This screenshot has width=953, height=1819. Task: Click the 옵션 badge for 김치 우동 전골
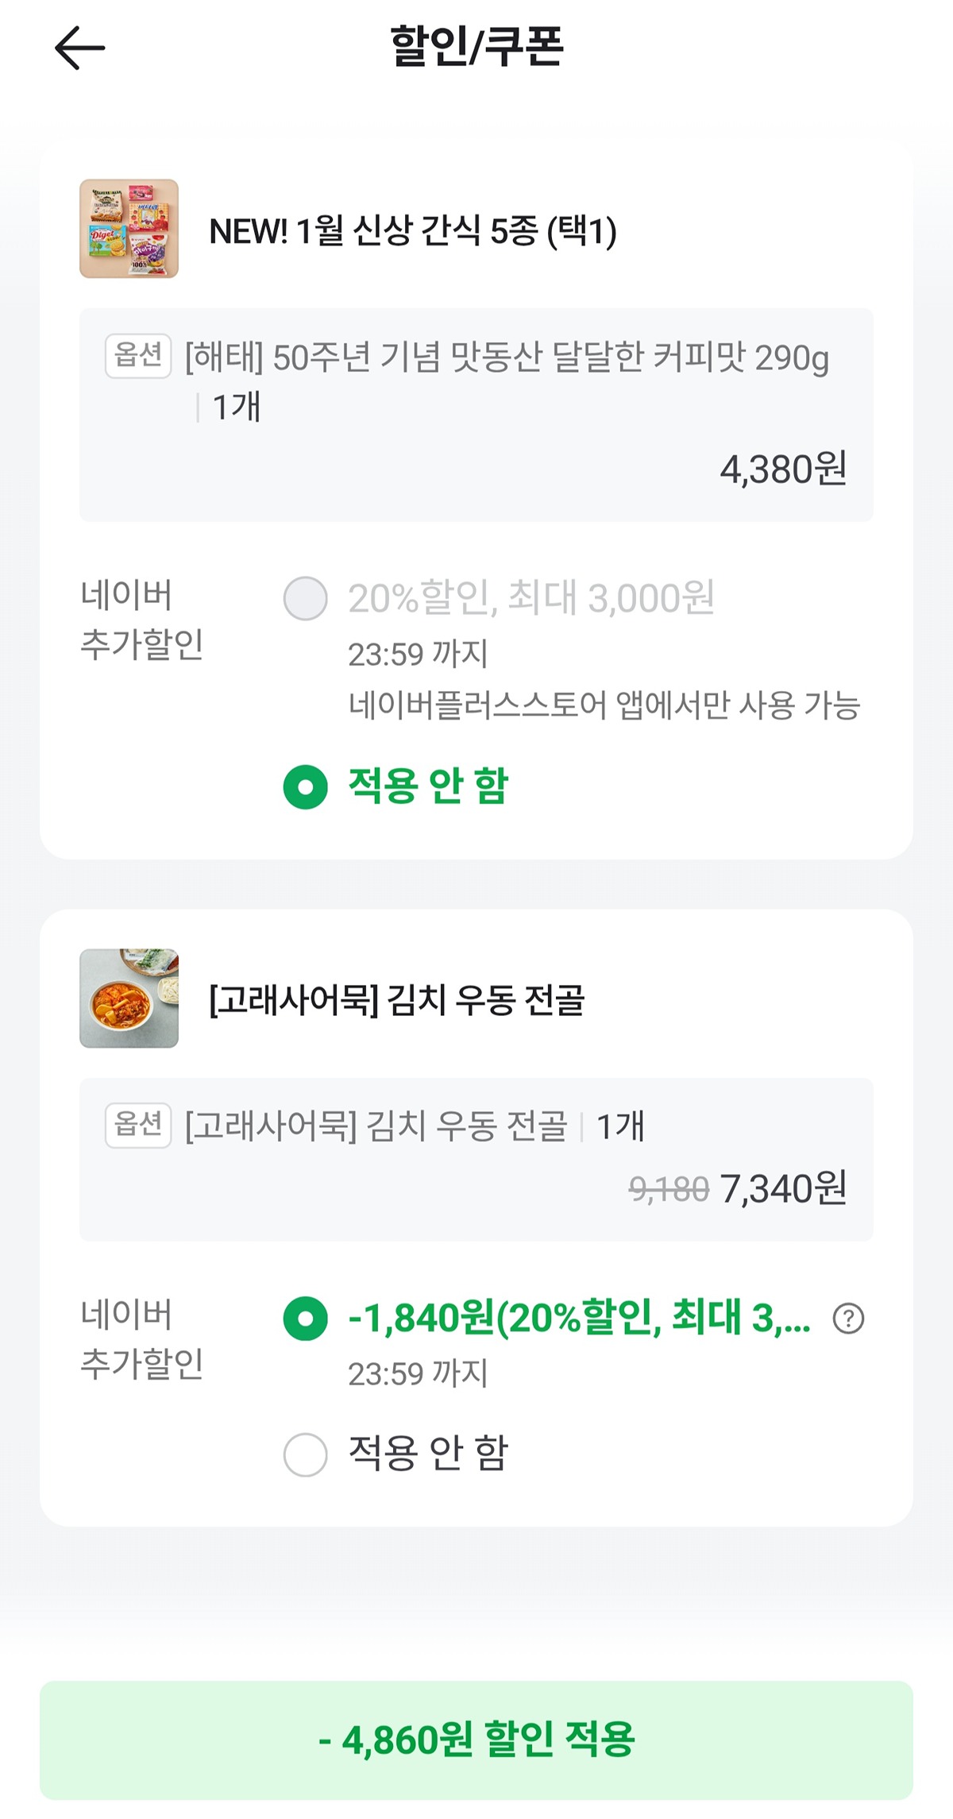[x=138, y=1125]
